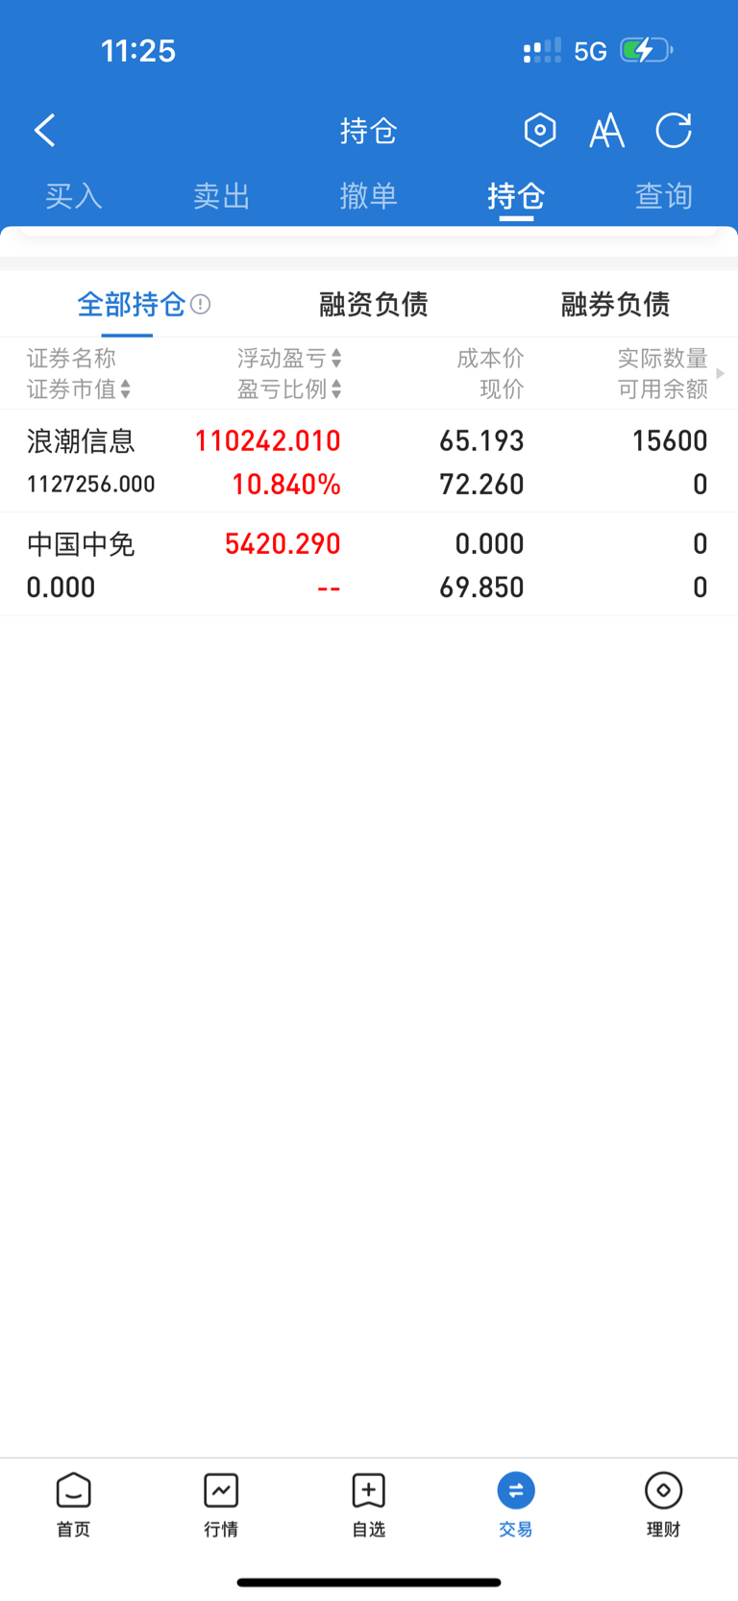Open the 首页 home icon
The height and width of the screenshot is (1601, 738).
(74, 1490)
